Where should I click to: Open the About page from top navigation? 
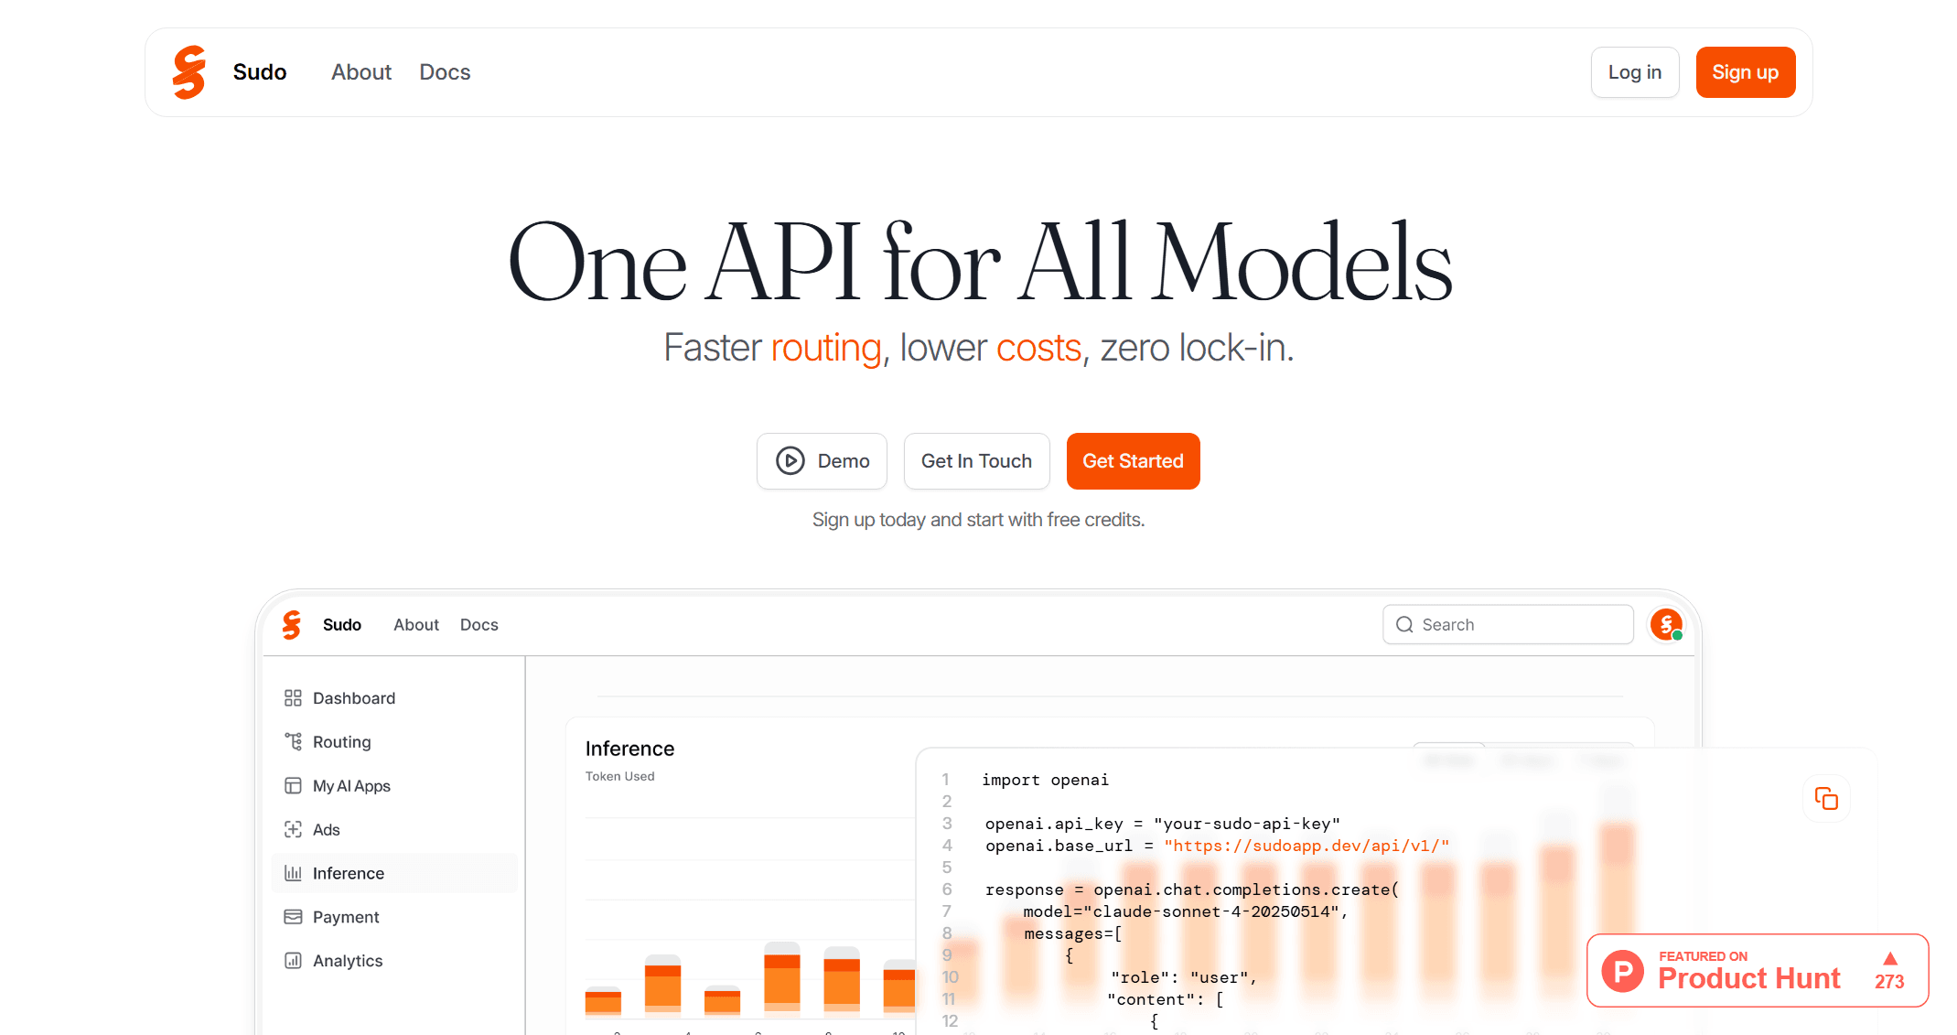click(x=361, y=72)
